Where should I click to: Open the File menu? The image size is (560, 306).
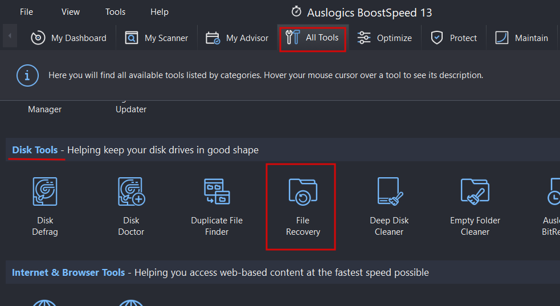tap(26, 12)
